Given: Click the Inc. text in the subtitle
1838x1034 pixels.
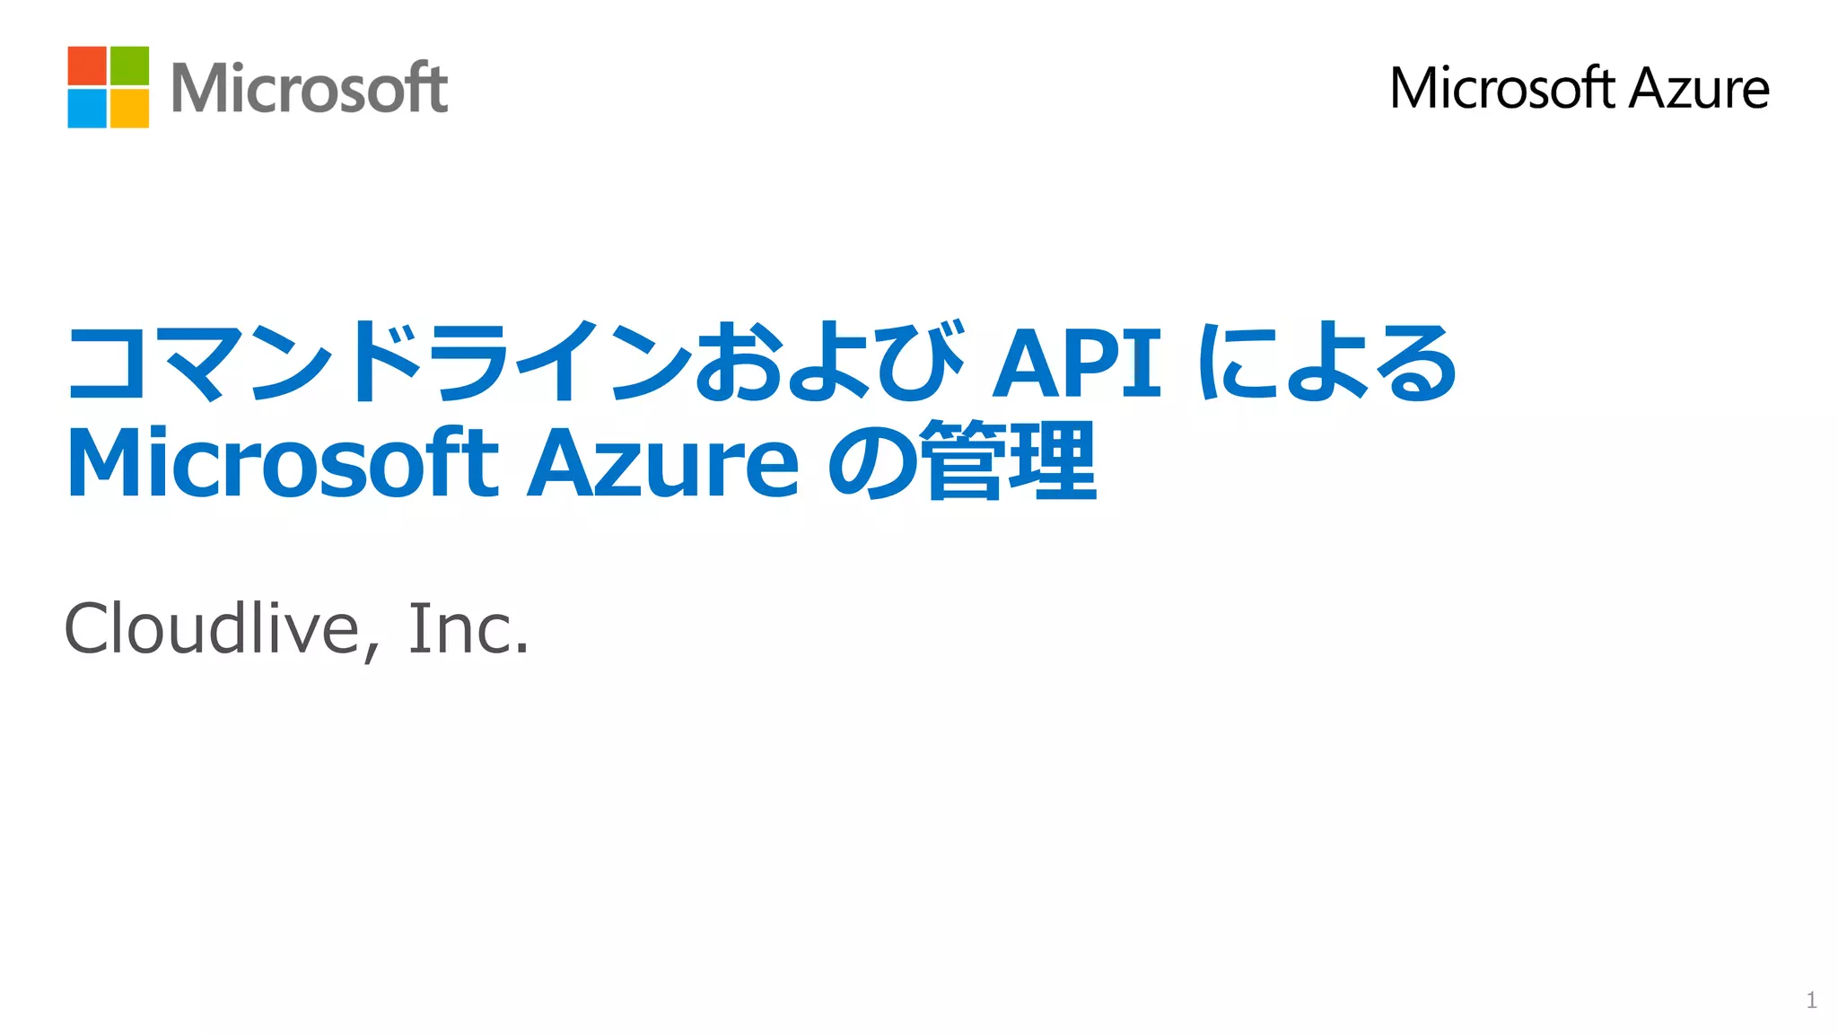Looking at the screenshot, I should (468, 628).
